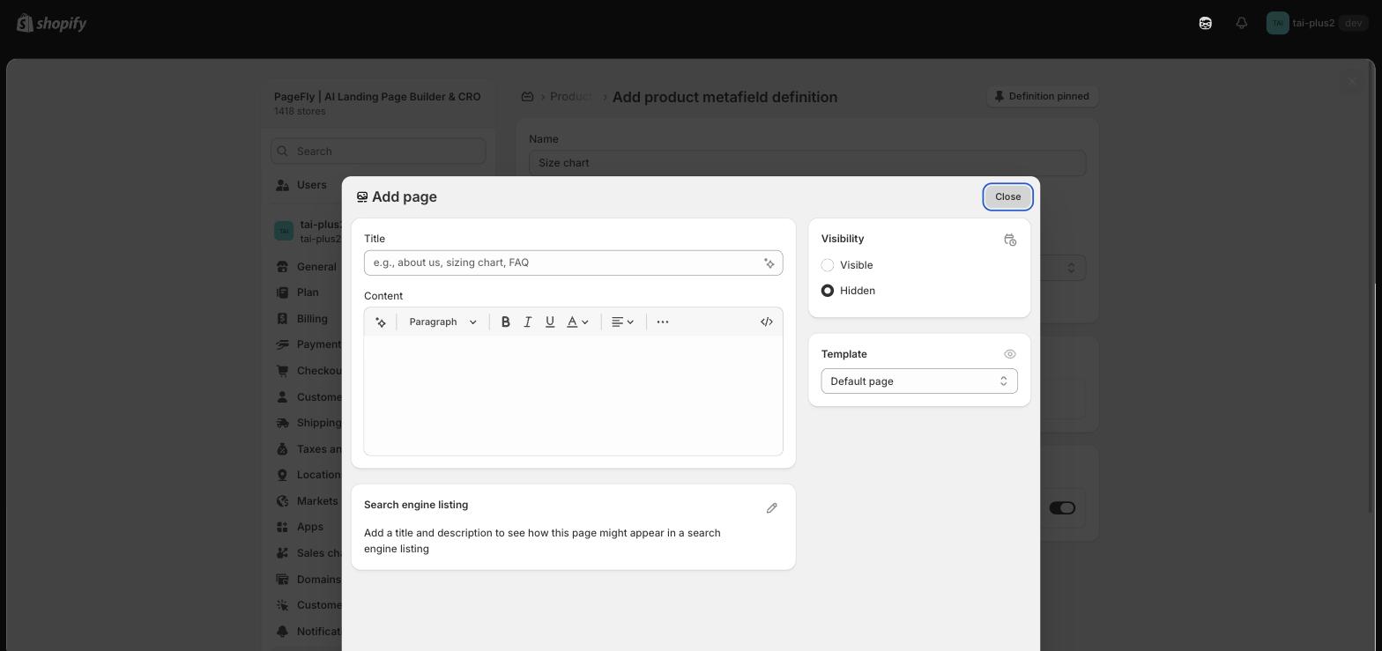This screenshot has height=651, width=1382.
Task: Select the Hidden radio option
Action: (x=828, y=291)
